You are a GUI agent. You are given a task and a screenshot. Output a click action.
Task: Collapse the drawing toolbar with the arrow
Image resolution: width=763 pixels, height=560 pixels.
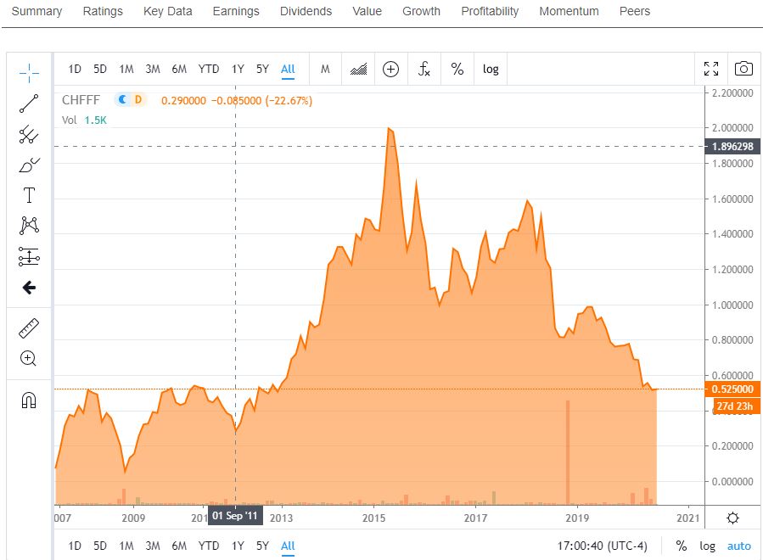(x=28, y=288)
